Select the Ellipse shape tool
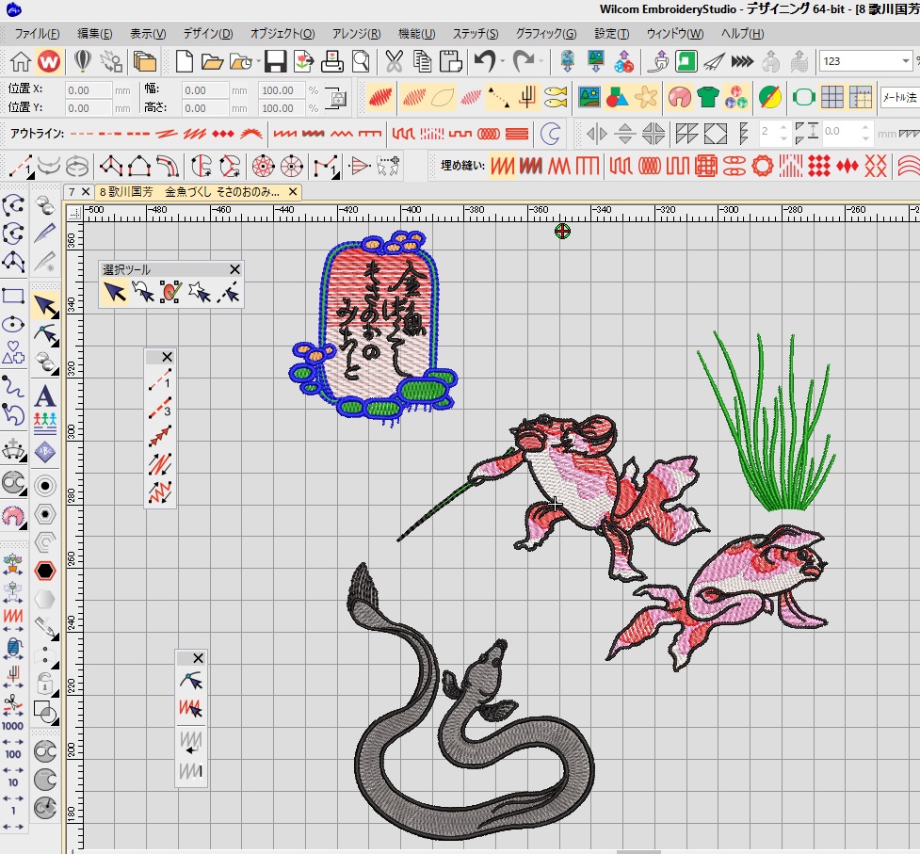Viewport: 920px width, 854px height. [x=13, y=324]
